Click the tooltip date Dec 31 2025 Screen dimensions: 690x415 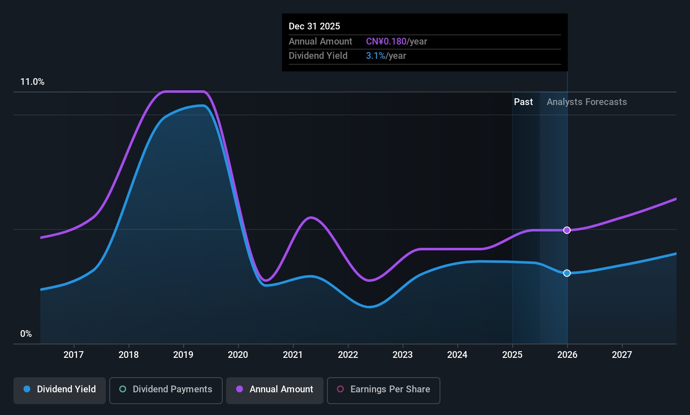click(x=314, y=26)
